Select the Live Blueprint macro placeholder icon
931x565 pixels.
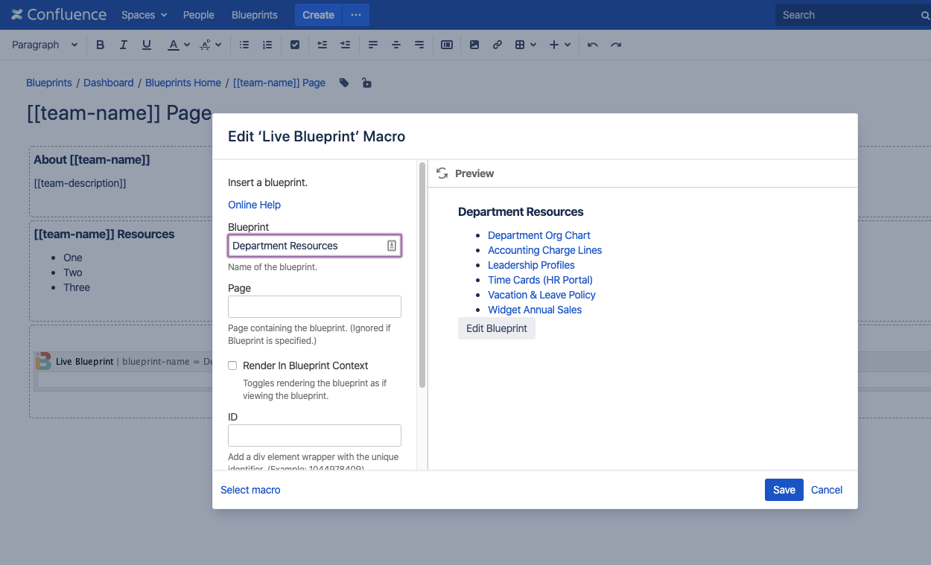click(x=44, y=361)
